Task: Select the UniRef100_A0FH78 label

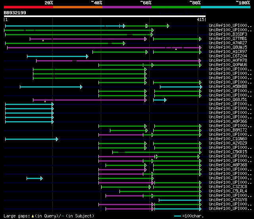Action: (228, 61)
